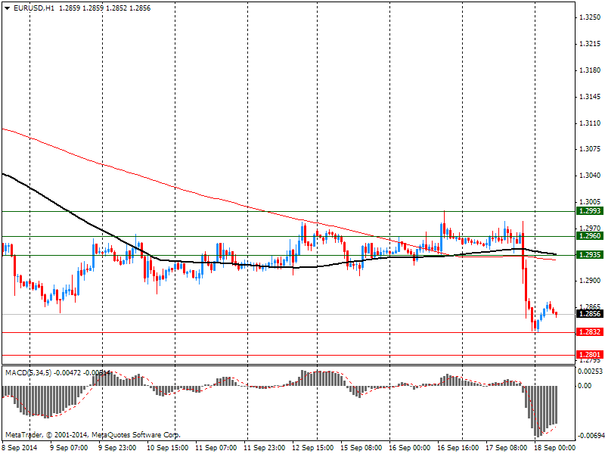Click the 10 Sep 15:00 time label

[x=167, y=448]
